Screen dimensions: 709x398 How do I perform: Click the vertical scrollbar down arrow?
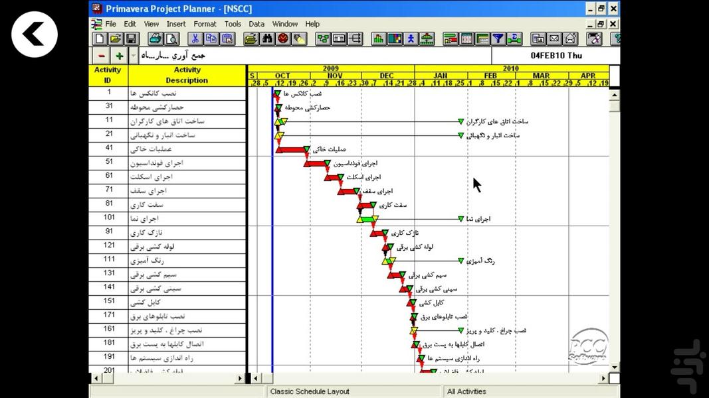[x=614, y=367]
